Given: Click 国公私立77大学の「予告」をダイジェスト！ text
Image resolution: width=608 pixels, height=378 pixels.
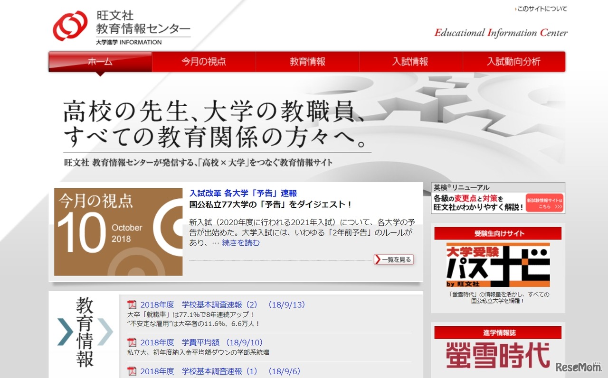Looking at the screenshot, I should pos(271,204).
